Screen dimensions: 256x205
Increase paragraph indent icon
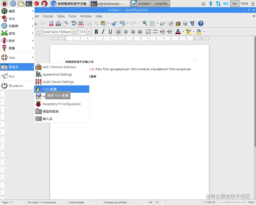click(170, 32)
